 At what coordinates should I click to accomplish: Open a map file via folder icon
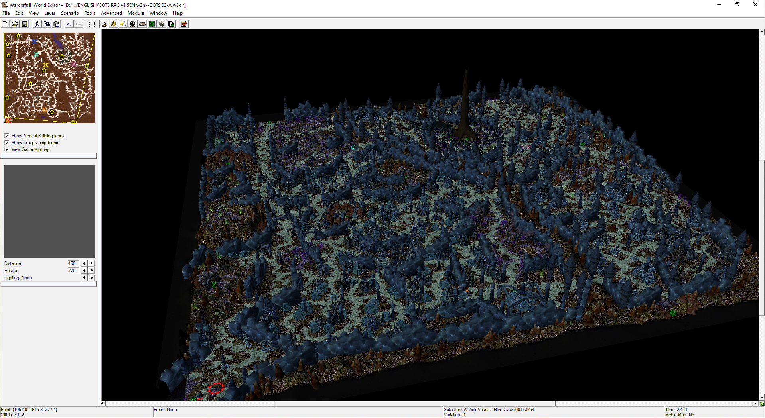(x=15, y=24)
